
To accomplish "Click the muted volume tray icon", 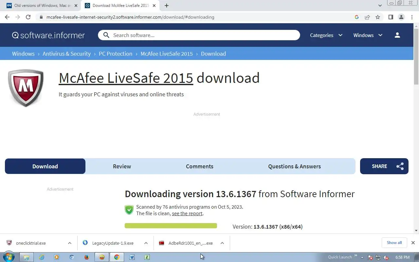I will [x=386, y=257].
